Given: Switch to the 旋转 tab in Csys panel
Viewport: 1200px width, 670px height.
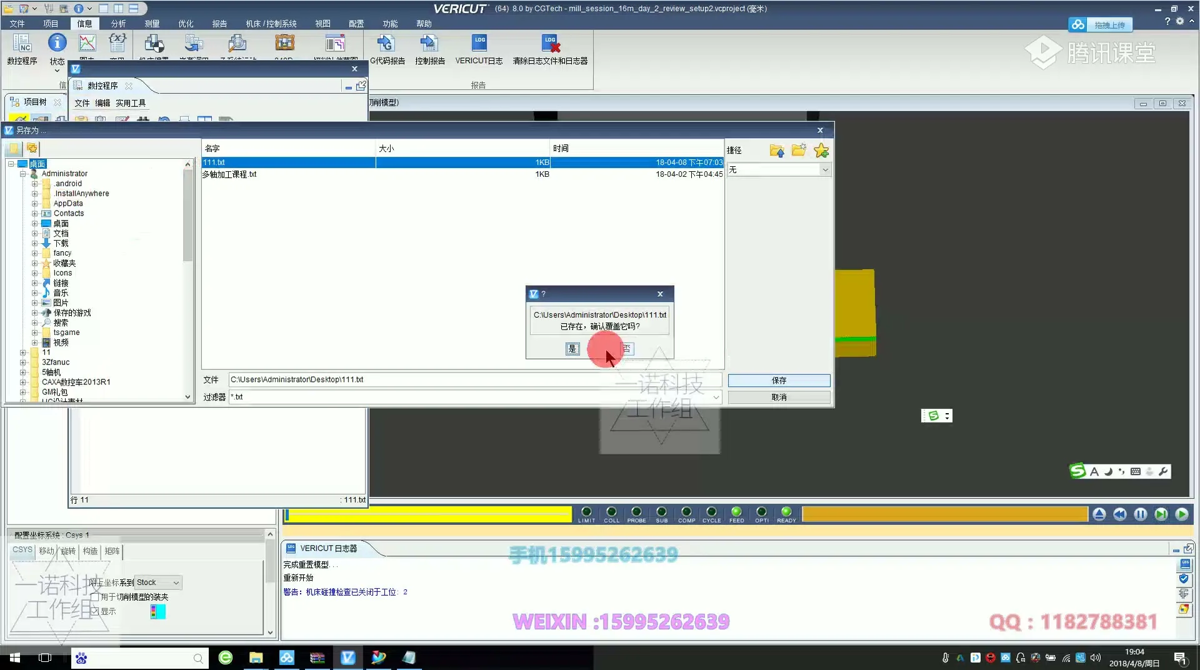Looking at the screenshot, I should click(x=67, y=551).
